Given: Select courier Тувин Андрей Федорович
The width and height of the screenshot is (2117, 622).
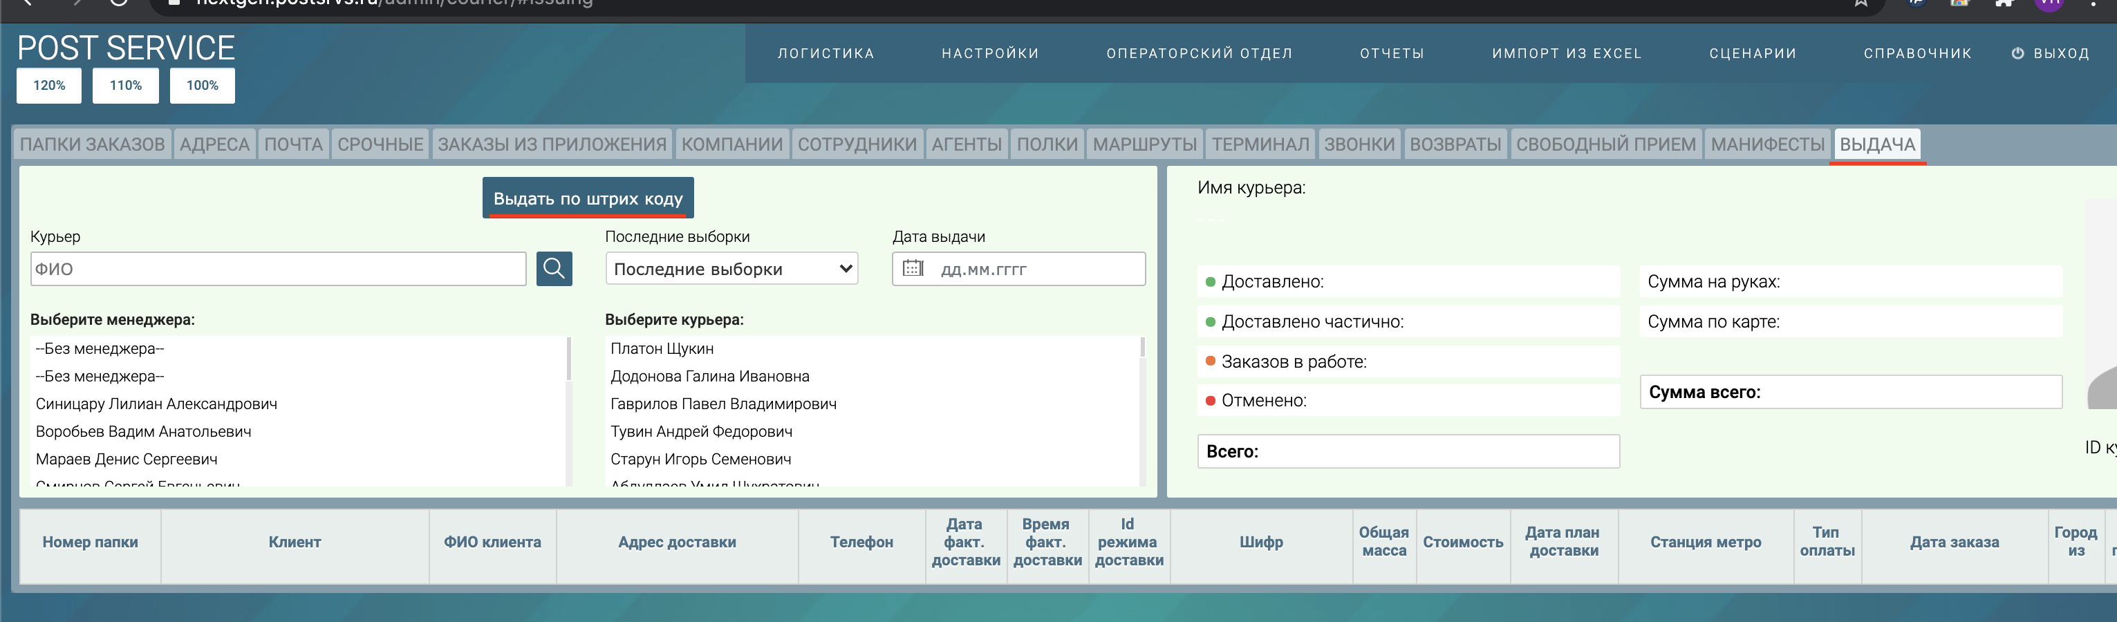Looking at the screenshot, I should click(701, 431).
